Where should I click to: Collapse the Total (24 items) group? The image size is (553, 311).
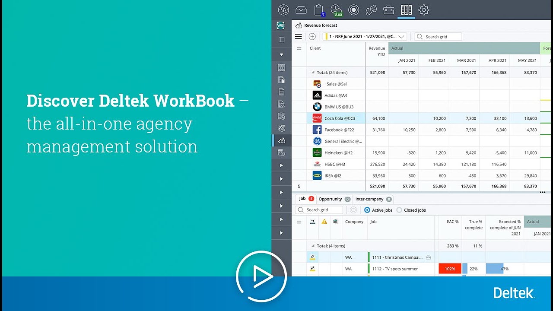[x=313, y=73]
